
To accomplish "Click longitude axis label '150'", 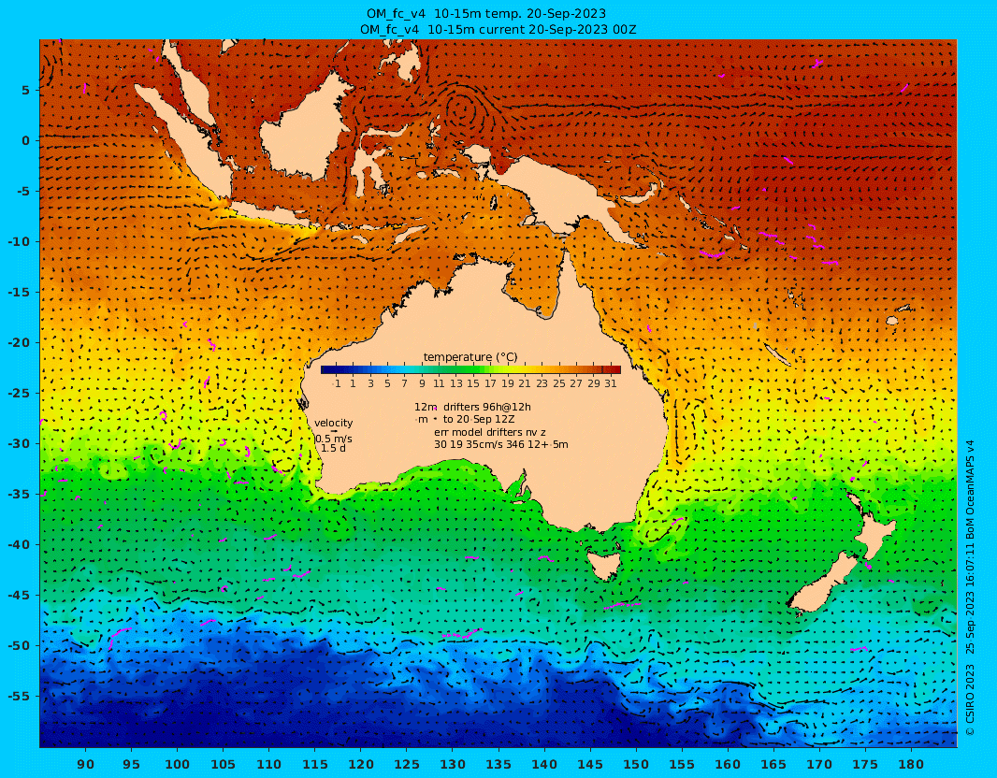I will point(636,764).
